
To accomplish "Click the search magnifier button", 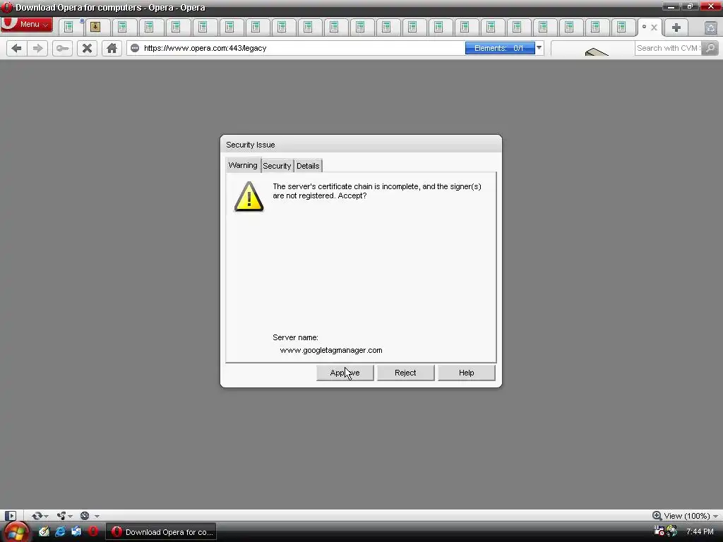I will pos(710,48).
